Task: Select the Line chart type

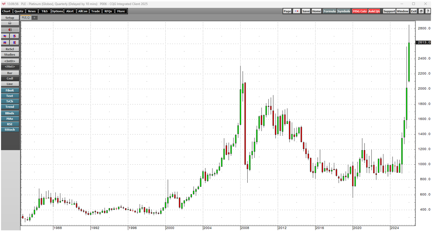Action: (x=10, y=84)
